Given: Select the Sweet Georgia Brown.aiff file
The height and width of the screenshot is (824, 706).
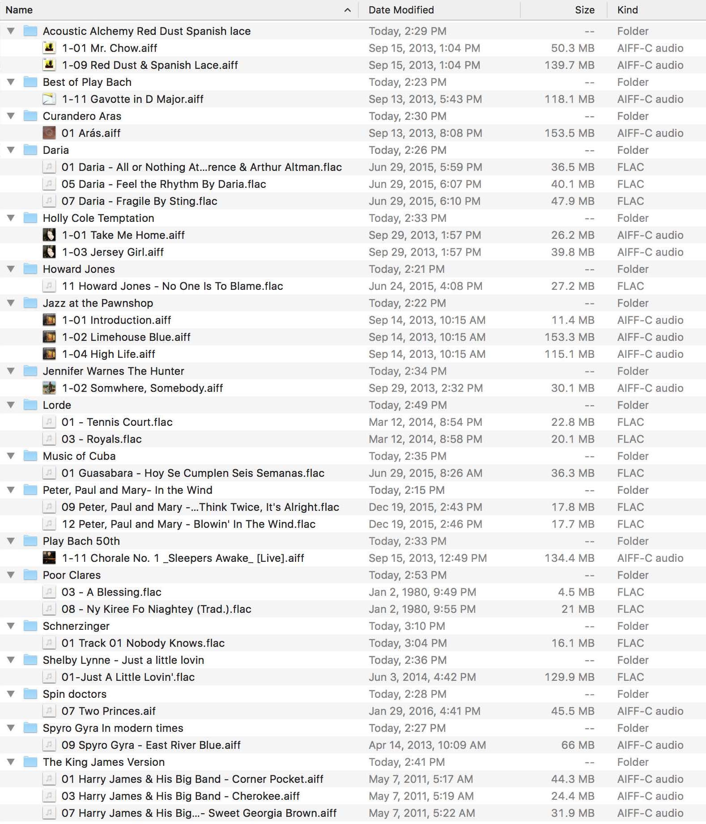Looking at the screenshot, I should [x=353, y=813].
